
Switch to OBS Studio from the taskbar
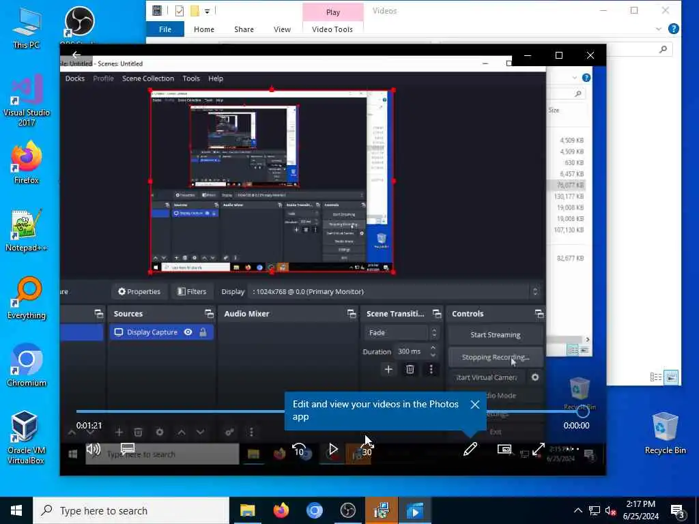[x=347, y=510]
